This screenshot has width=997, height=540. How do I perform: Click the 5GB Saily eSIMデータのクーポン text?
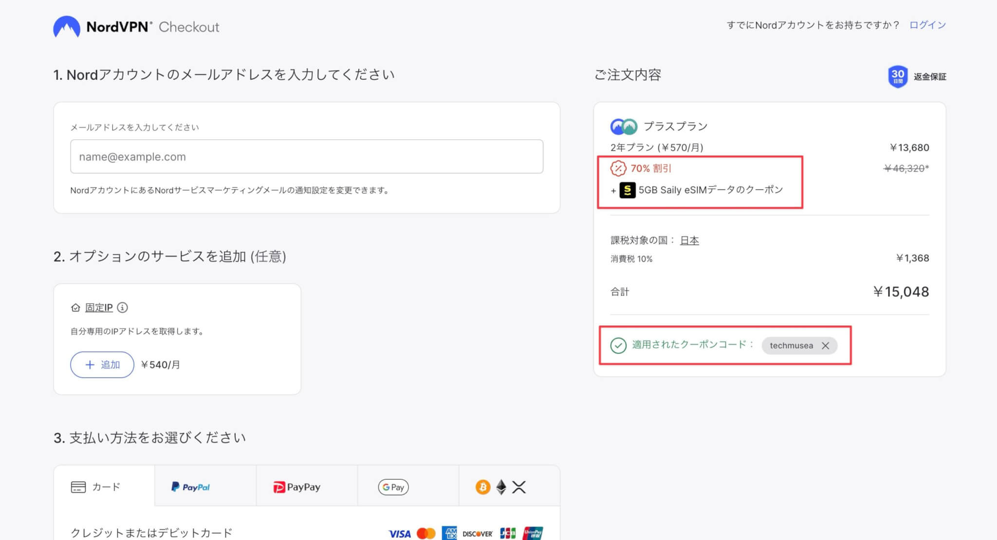711,190
